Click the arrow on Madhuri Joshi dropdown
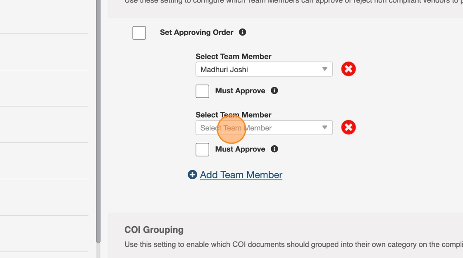463x258 pixels. [x=325, y=69]
